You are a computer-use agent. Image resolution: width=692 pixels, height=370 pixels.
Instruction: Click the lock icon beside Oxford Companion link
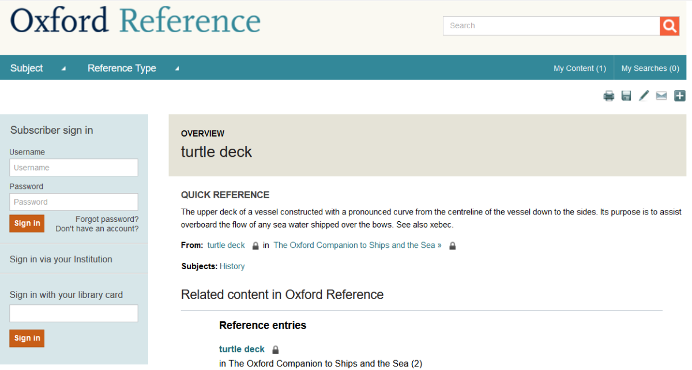(453, 246)
